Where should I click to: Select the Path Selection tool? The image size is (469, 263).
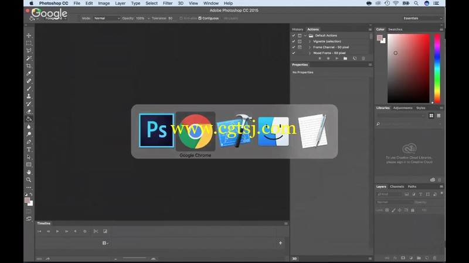[29, 157]
